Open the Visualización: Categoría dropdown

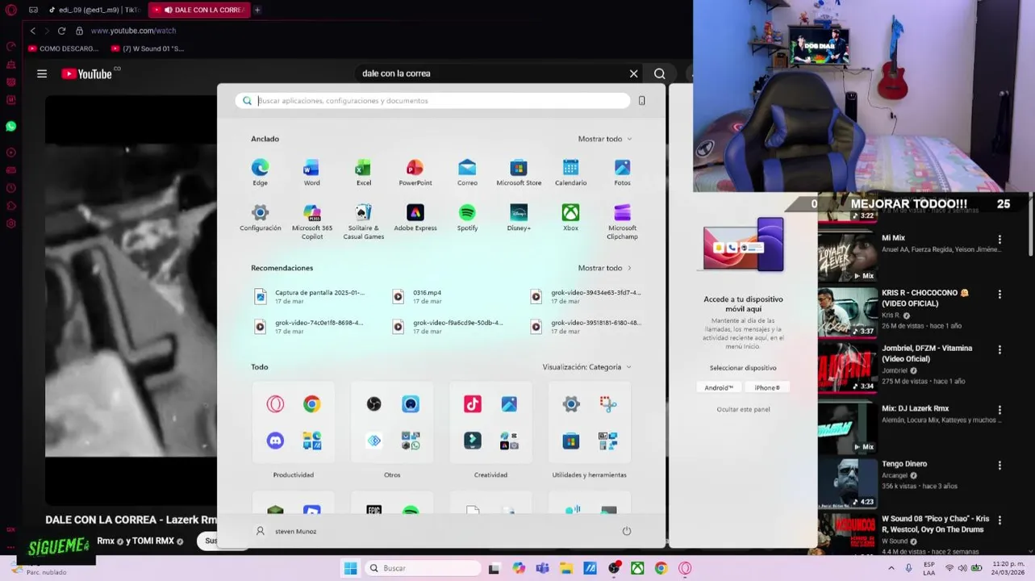pos(586,367)
